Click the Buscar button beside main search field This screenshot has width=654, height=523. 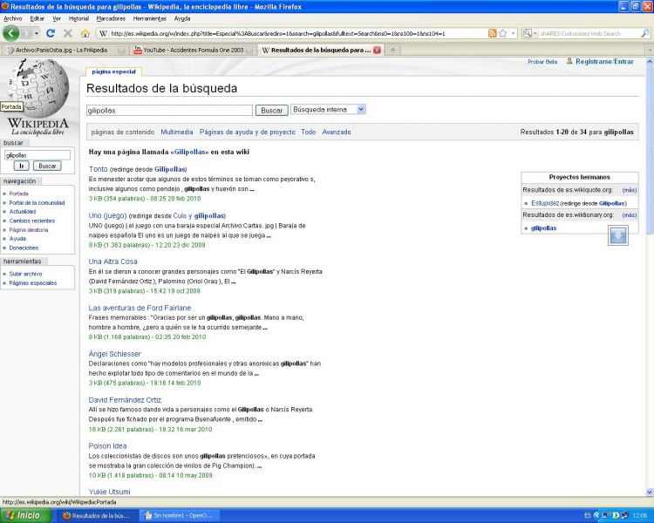[271, 111]
